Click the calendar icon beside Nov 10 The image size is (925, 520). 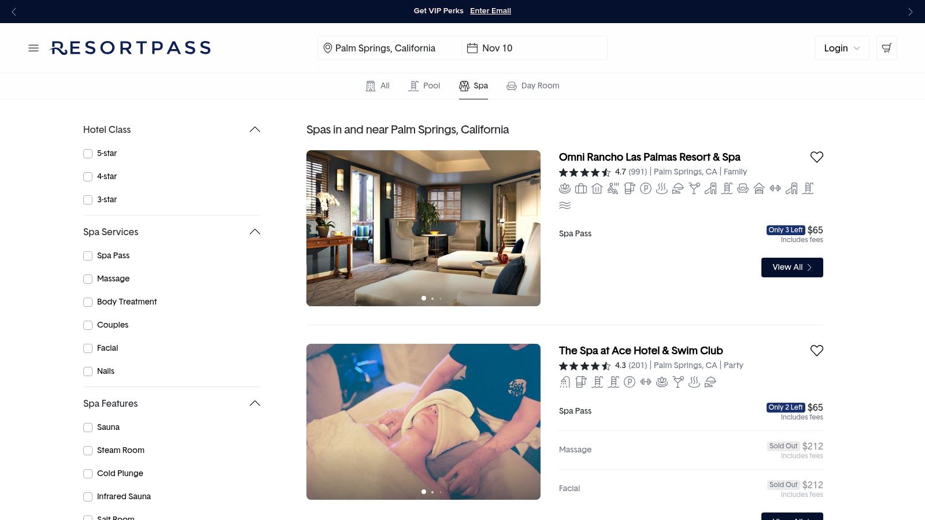[472, 48]
